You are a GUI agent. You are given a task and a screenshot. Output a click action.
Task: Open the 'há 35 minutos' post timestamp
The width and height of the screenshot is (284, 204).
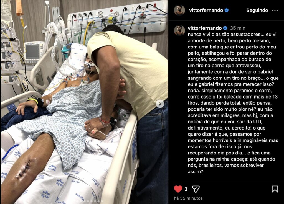point(188,198)
